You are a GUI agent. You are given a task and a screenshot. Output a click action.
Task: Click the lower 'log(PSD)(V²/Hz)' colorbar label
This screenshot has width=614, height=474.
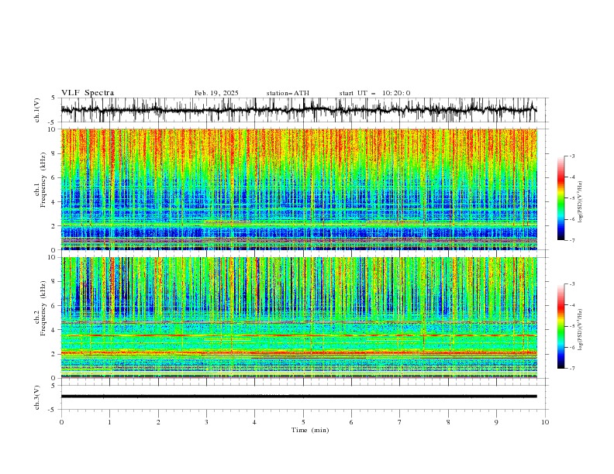click(581, 330)
